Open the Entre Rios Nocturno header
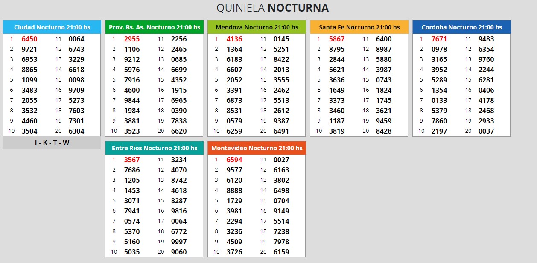537x263 pixels. tap(155, 148)
